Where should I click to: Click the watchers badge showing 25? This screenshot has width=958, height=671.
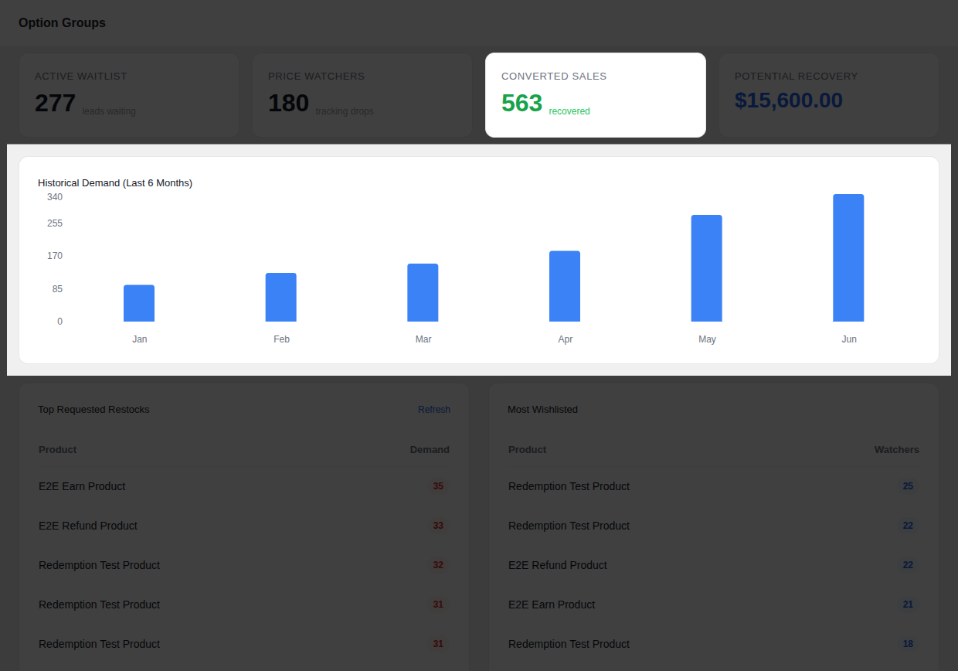(908, 486)
